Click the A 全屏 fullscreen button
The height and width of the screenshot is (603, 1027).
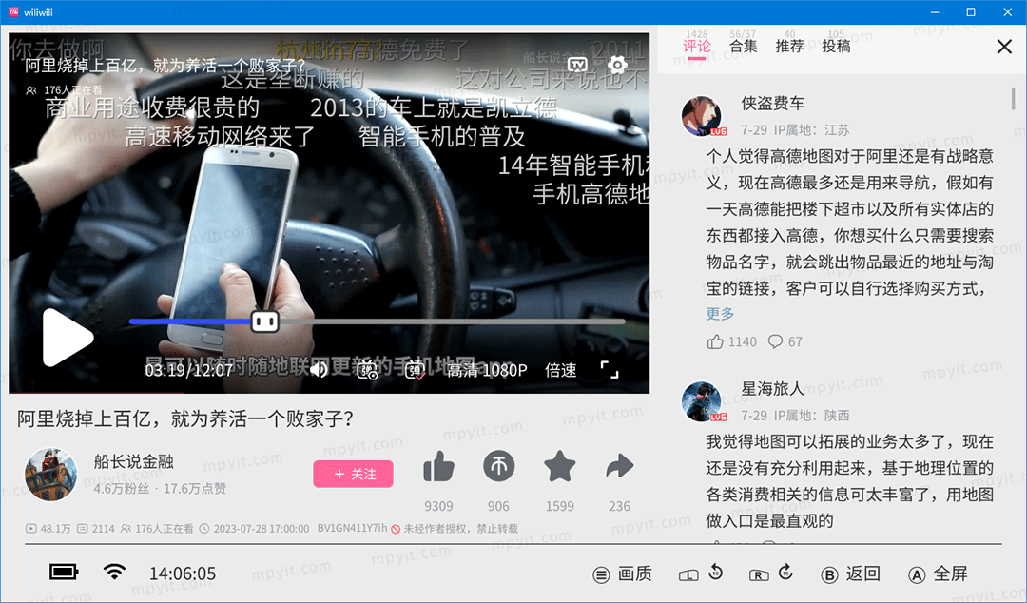(x=938, y=574)
